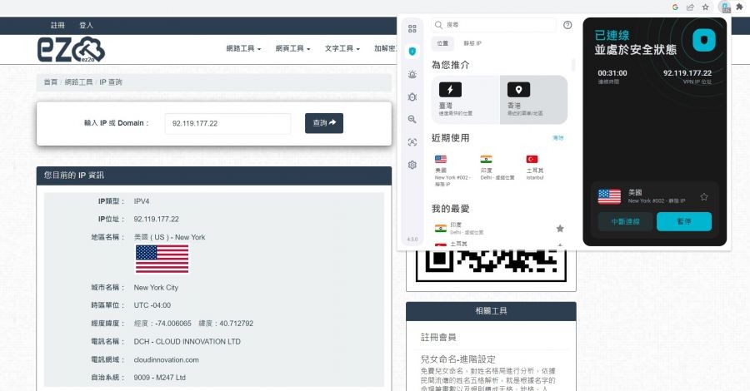Switch to the 靜態 IP tab
This screenshot has height=391, width=750.
[472, 43]
